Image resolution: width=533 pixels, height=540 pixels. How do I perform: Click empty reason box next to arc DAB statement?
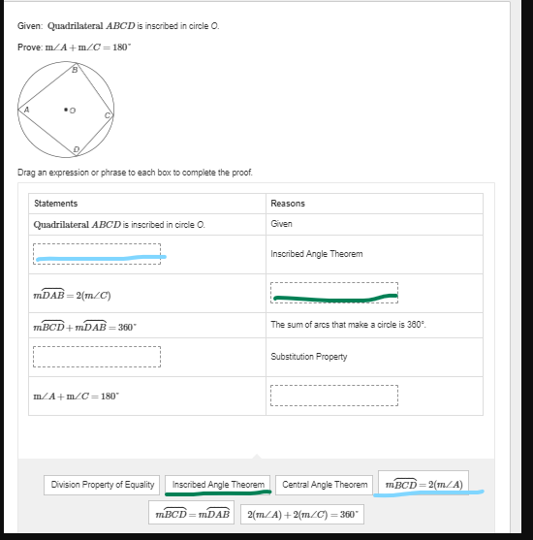[334, 293]
